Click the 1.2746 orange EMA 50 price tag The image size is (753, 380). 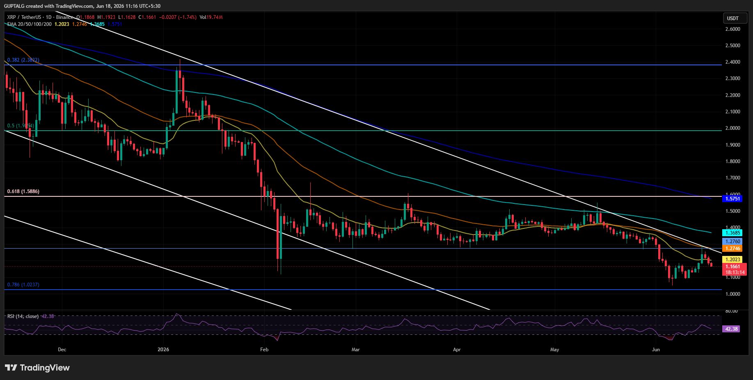pos(732,249)
